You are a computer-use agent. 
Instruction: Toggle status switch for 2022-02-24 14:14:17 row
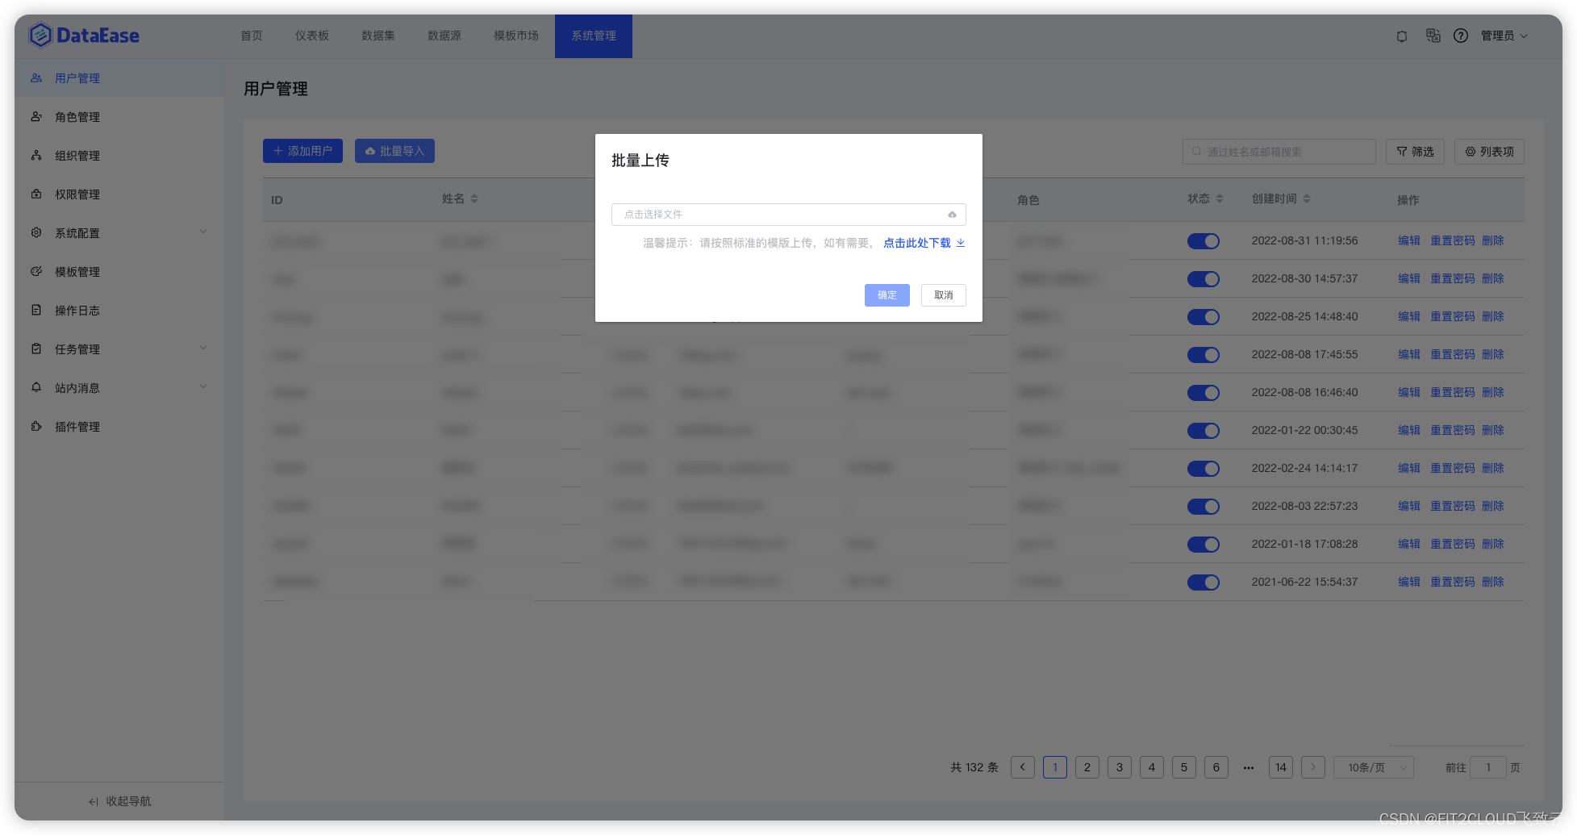point(1203,469)
